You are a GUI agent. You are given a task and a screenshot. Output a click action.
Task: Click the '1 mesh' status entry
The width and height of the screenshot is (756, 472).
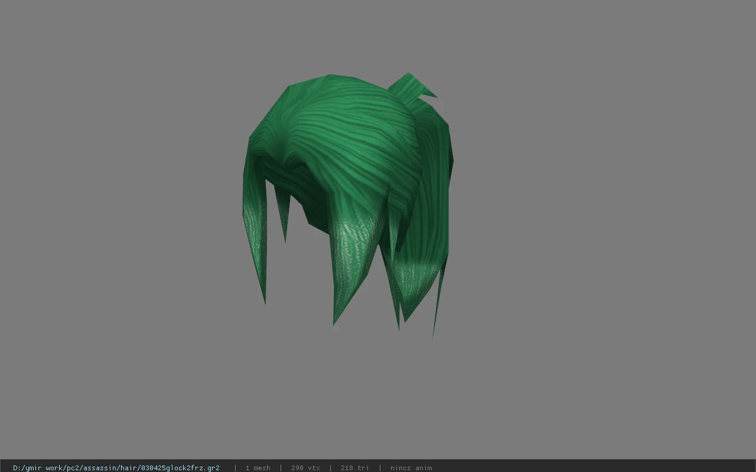point(258,468)
